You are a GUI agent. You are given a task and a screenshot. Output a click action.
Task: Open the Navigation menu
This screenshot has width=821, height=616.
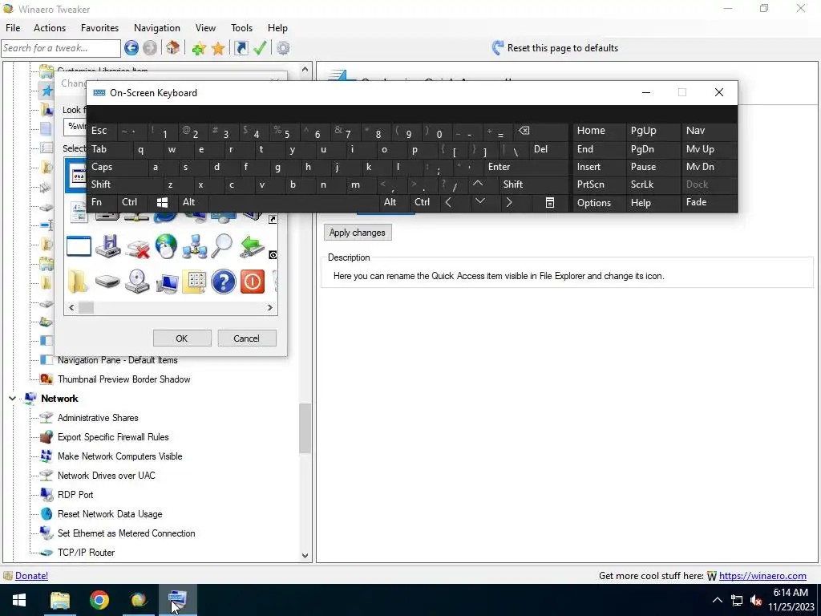(x=156, y=28)
